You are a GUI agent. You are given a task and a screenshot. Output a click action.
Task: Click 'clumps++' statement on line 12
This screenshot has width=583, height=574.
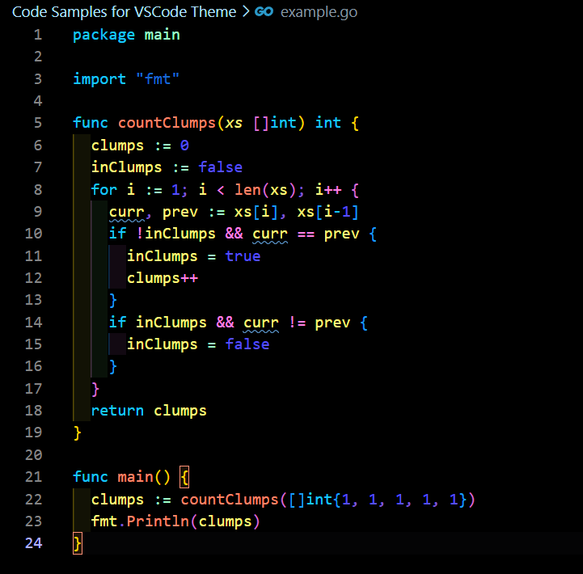tap(162, 278)
